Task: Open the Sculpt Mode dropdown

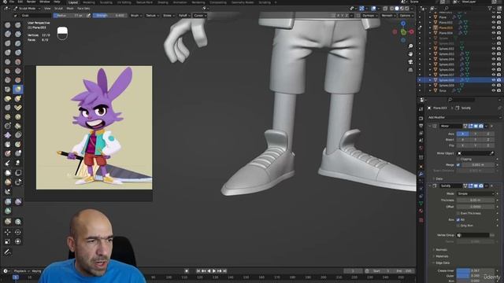Action: 27,9
